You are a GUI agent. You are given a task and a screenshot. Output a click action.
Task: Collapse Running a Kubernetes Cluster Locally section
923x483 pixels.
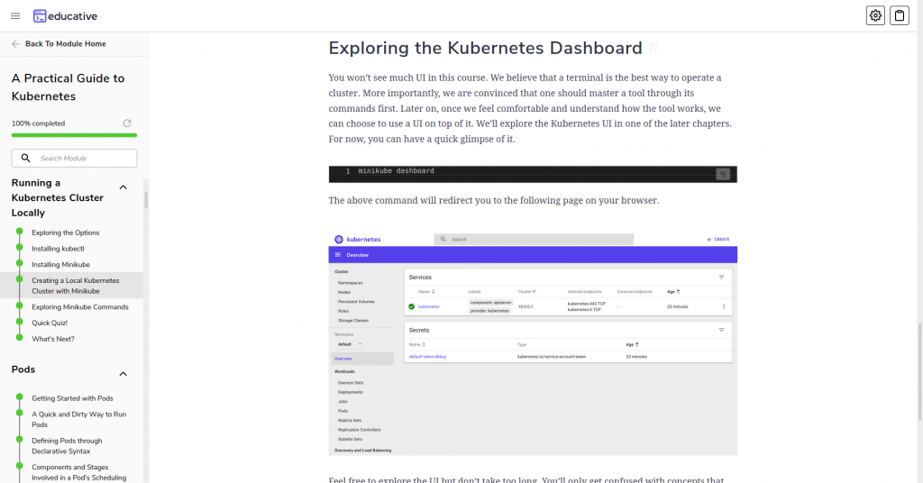point(123,187)
